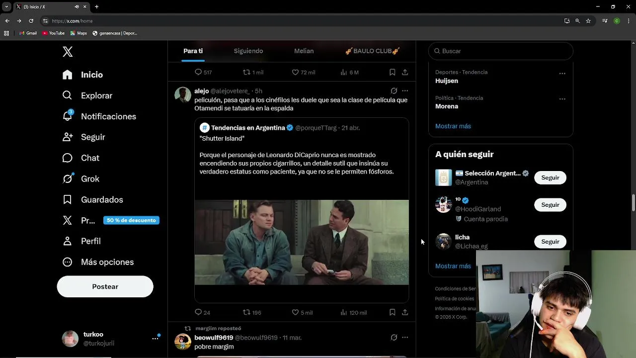
Task: Open Maps bookmark
Action: (x=79, y=33)
